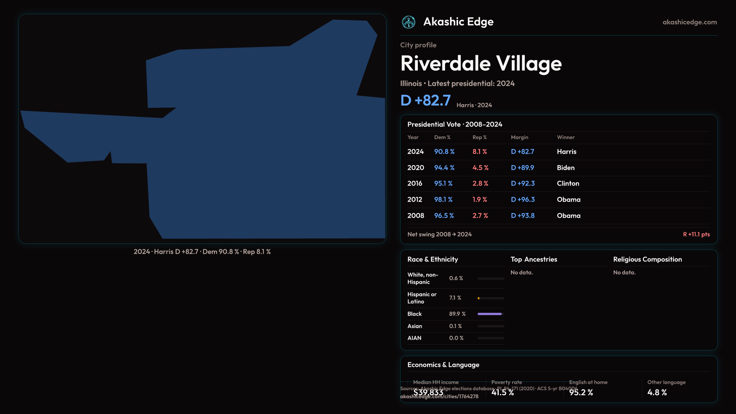Viewport: 736px width, 414px height.
Task: Click the Top Ancestries heading
Action: [x=534, y=260]
